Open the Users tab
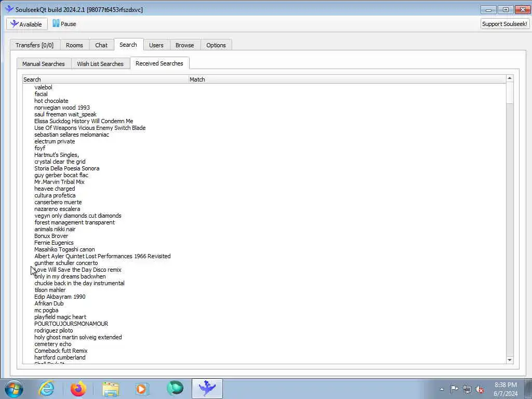The width and height of the screenshot is (532, 399). point(156,45)
